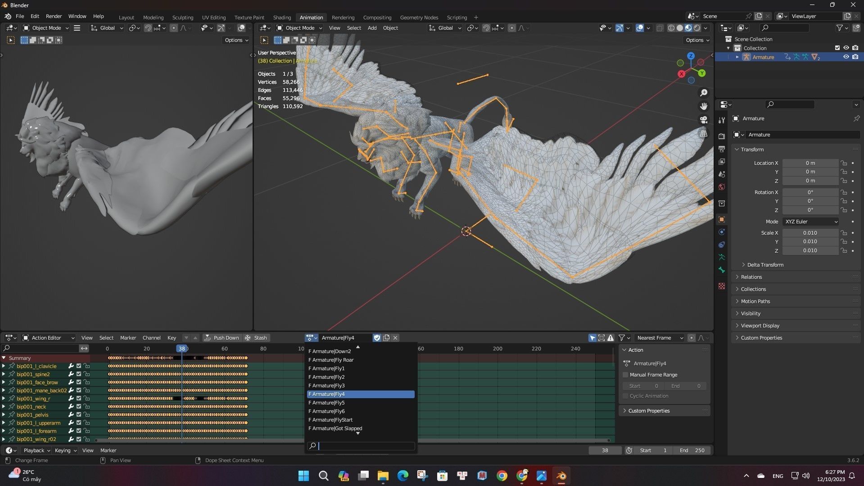Expand the bip001_l_clavicle channel
Viewport: 864px width, 486px height.
pyautogui.click(x=4, y=366)
